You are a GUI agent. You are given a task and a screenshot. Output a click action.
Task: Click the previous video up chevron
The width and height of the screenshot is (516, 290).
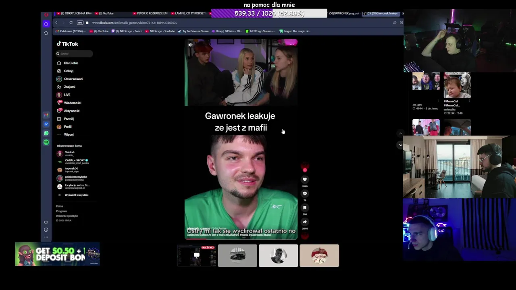point(400,133)
